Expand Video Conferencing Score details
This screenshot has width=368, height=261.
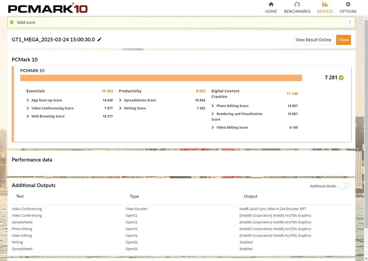[x=28, y=108]
